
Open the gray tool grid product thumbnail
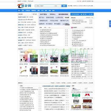[x=44, y=70]
